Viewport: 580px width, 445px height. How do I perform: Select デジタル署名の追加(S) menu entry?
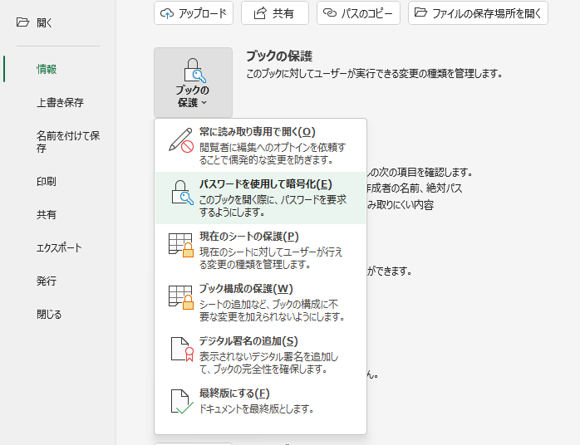[x=260, y=355]
